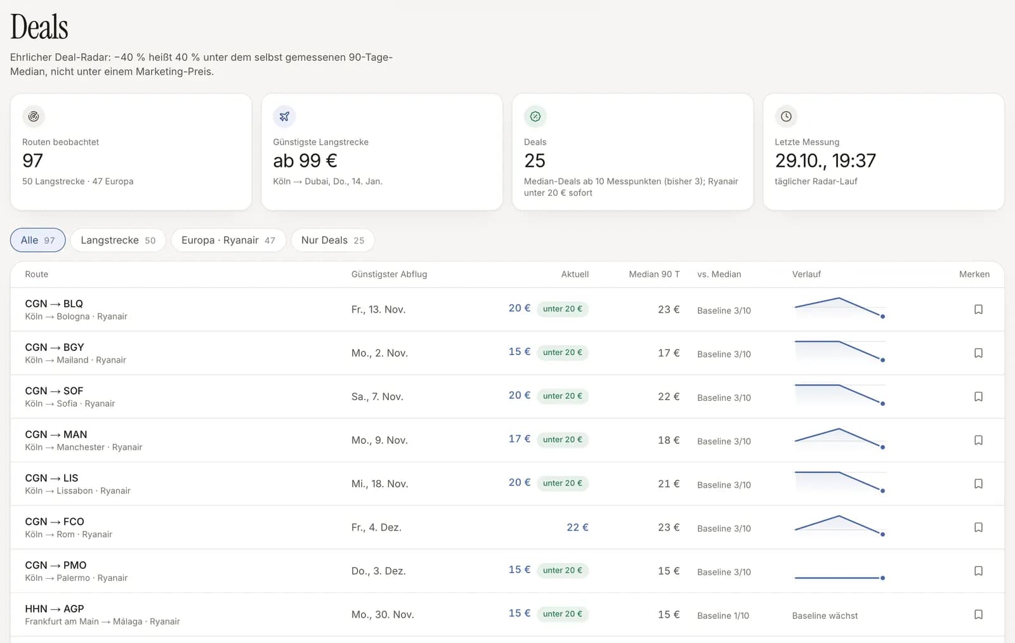The width and height of the screenshot is (1015, 643).
Task: Bookmark the CGN → BGY route
Action: pos(978,353)
